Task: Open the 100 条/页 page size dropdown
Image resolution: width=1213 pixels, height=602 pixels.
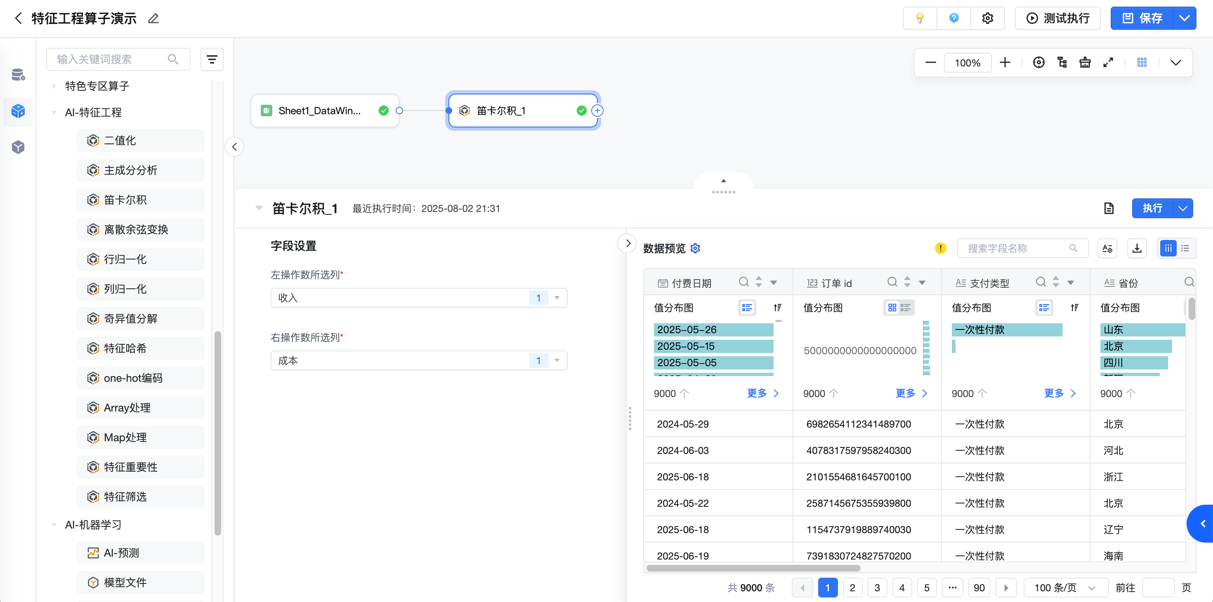Action: (x=1064, y=588)
